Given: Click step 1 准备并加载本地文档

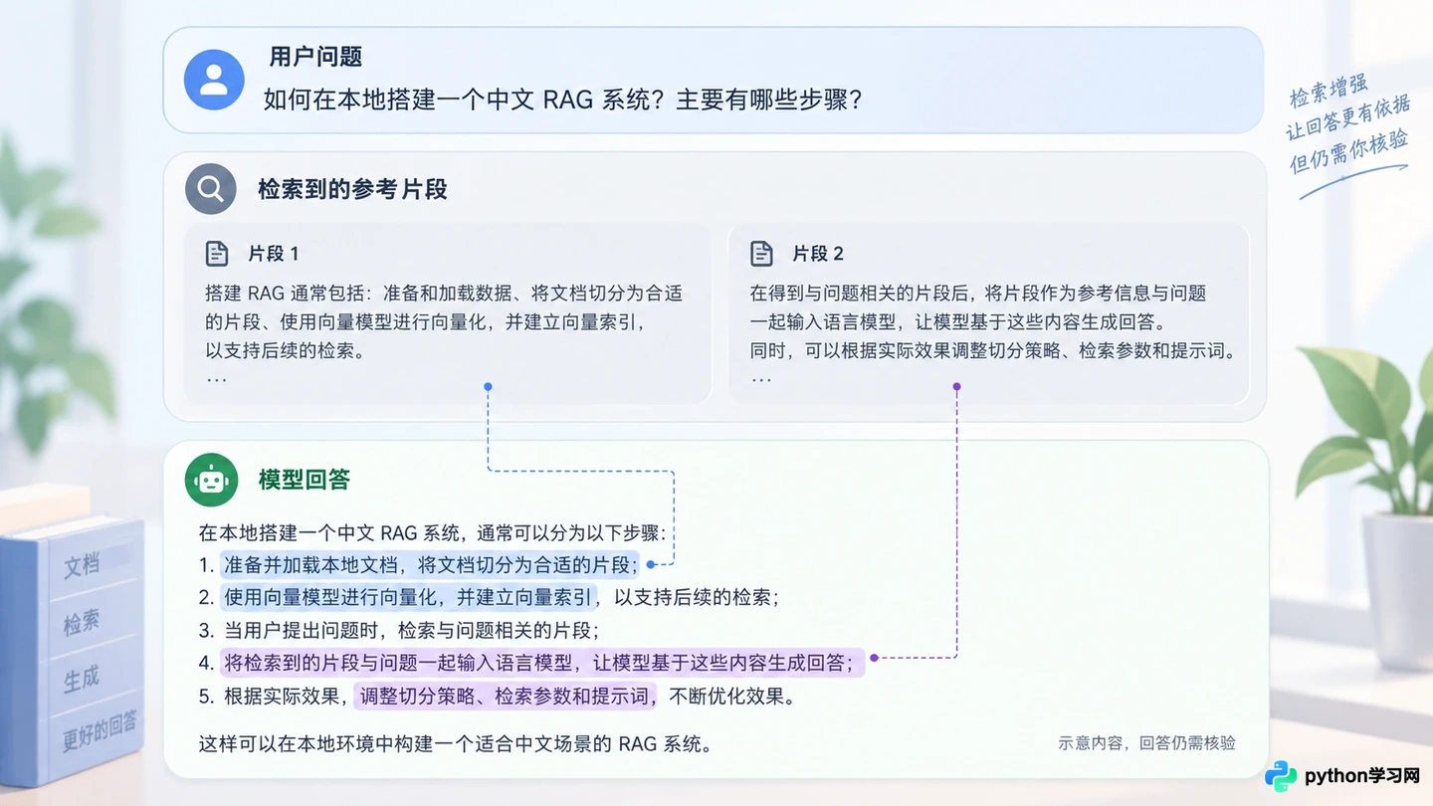Looking at the screenshot, I should click(418, 564).
